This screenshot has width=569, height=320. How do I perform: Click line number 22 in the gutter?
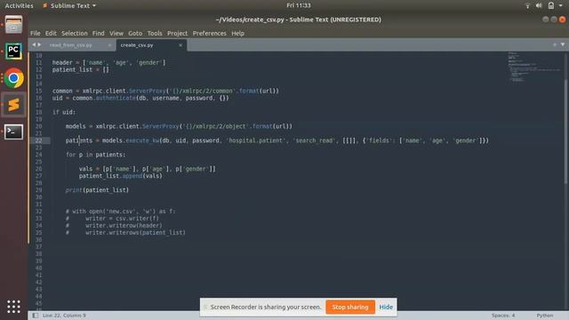coord(38,140)
